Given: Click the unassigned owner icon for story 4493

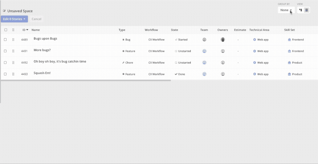Looking at the screenshot, I should 223,74.
